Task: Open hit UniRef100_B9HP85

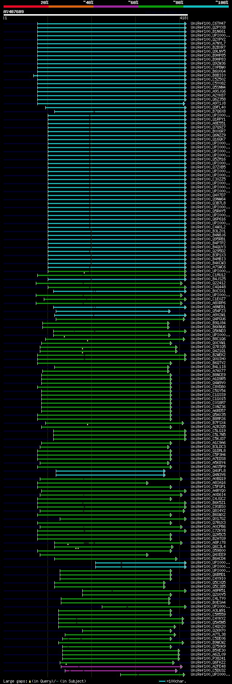Action: [x=208, y=55]
